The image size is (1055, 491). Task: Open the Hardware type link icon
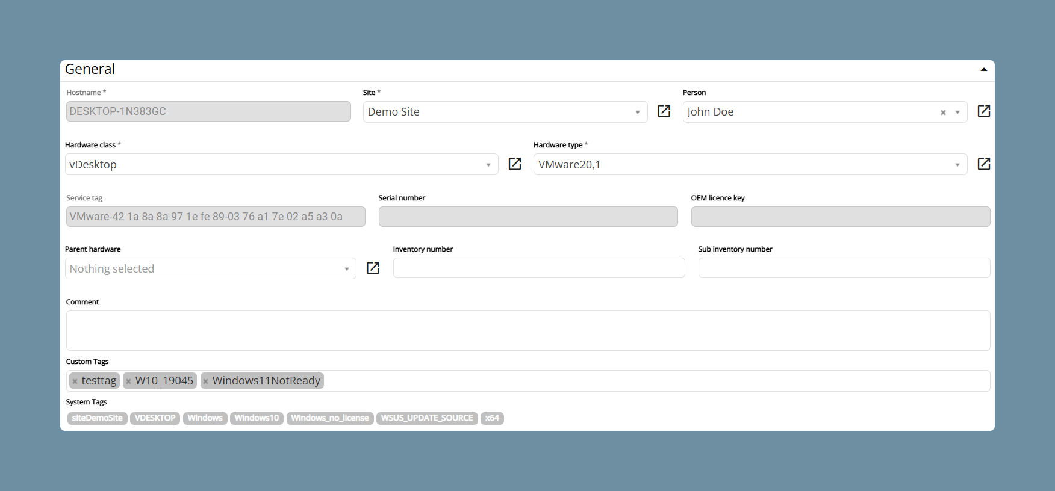[983, 164]
